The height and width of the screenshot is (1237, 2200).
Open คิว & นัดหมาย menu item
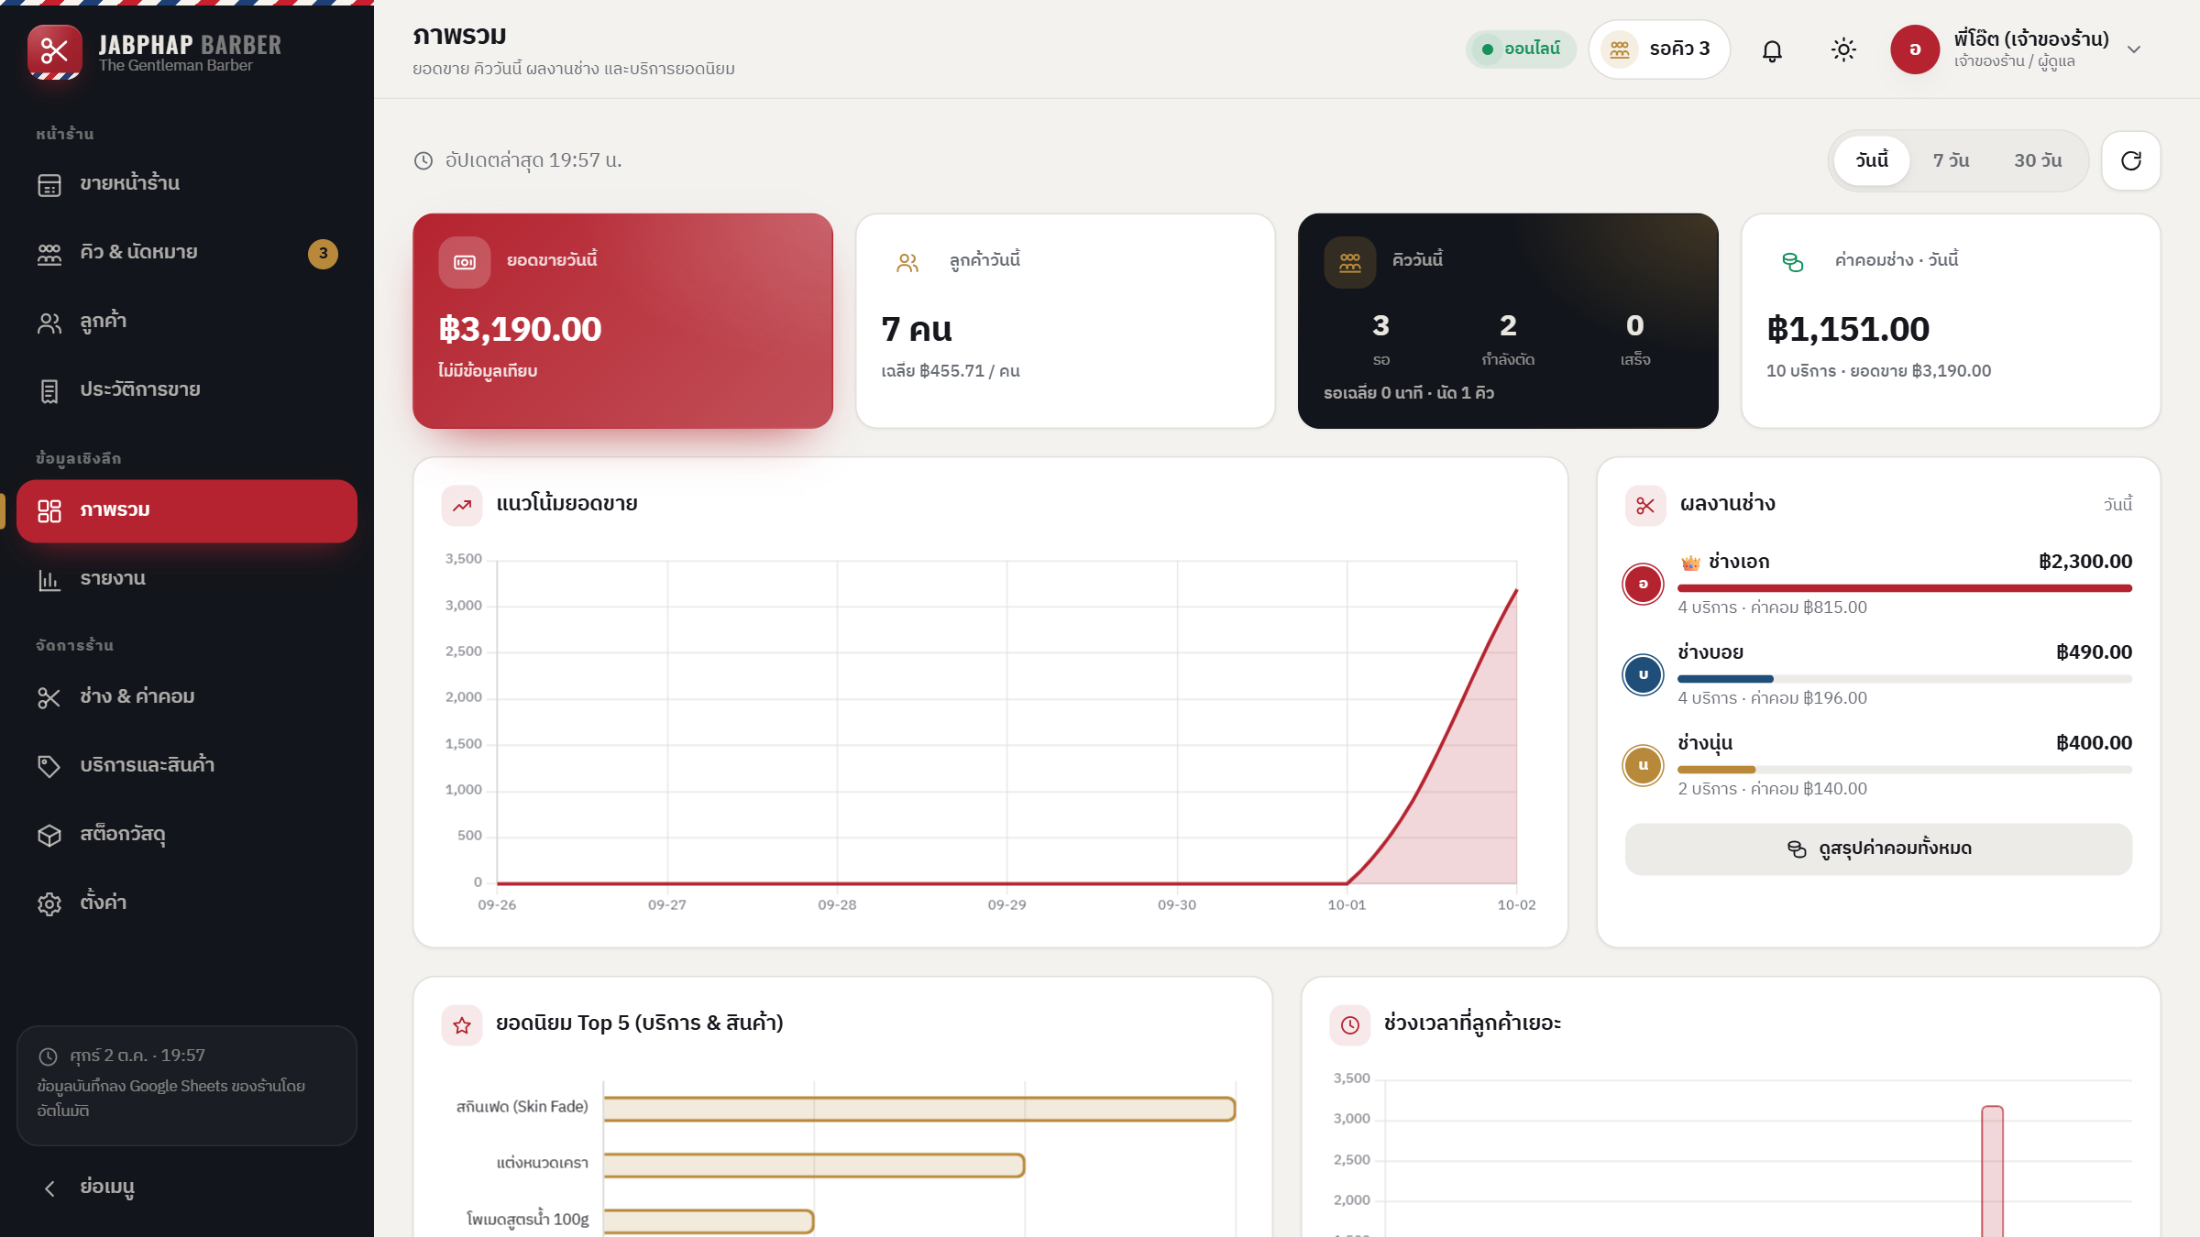point(187,253)
